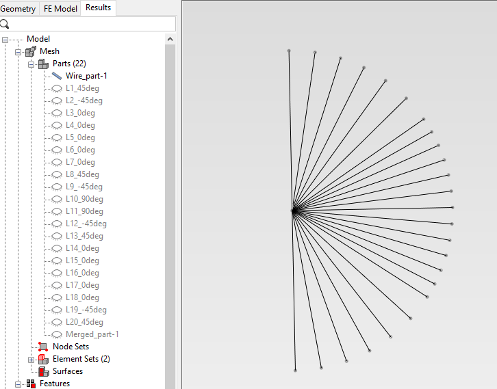Show hidden part L1_45deg via eye icon

(x=57, y=88)
